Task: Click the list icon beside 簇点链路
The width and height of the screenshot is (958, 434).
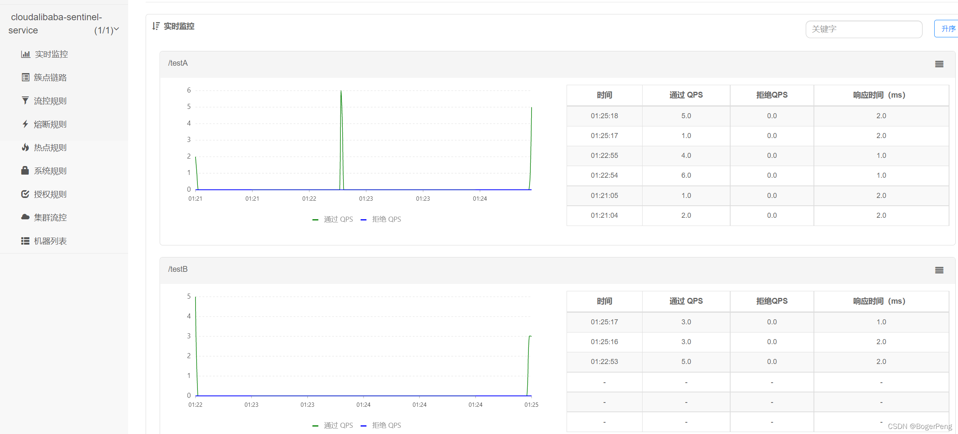Action: tap(25, 77)
